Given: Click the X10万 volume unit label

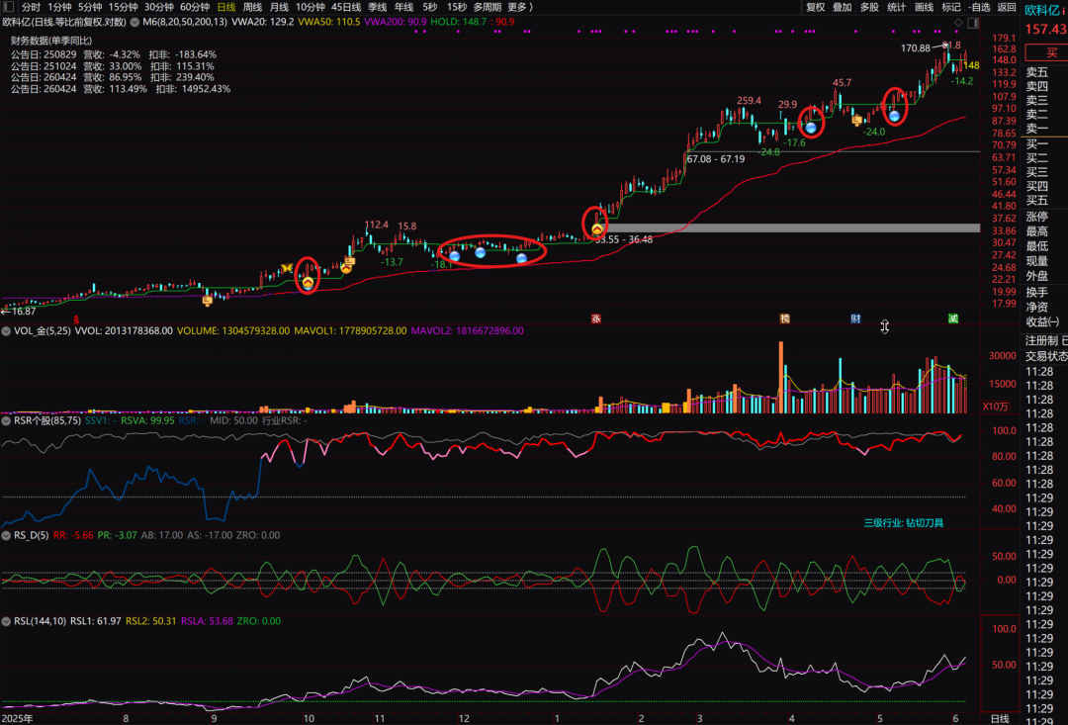Looking at the screenshot, I should pos(995,407).
